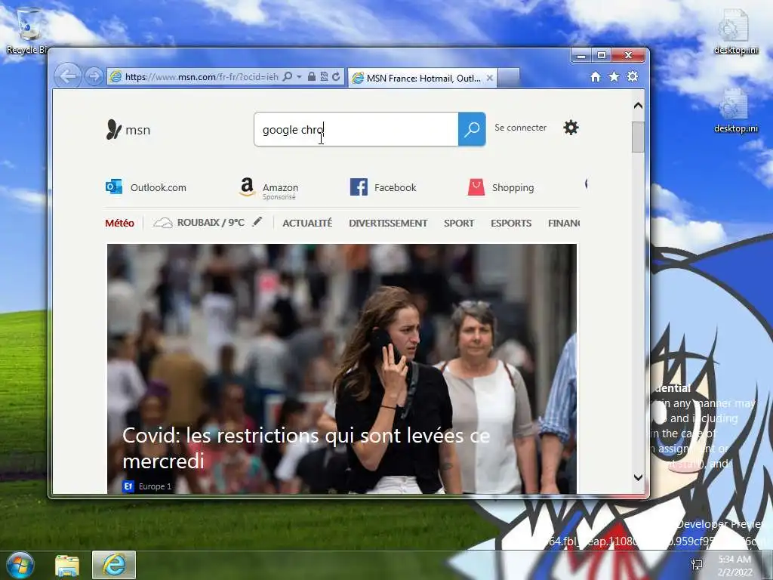Viewport: 773px width, 580px height.
Task: Click the browser forward arrow button
Action: point(94,76)
